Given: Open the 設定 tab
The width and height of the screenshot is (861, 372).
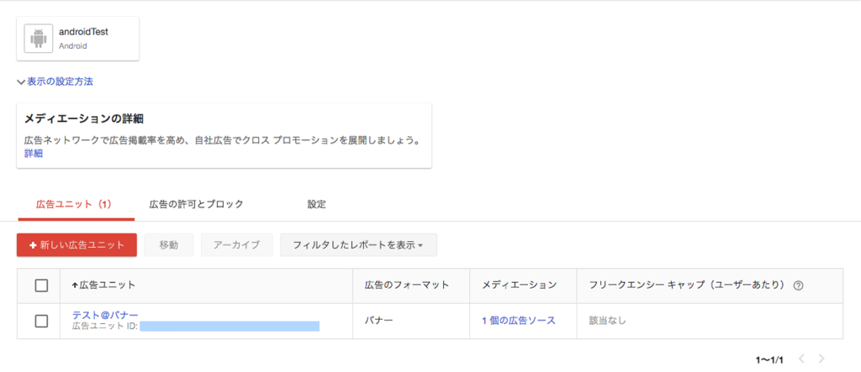Looking at the screenshot, I should click(x=317, y=204).
